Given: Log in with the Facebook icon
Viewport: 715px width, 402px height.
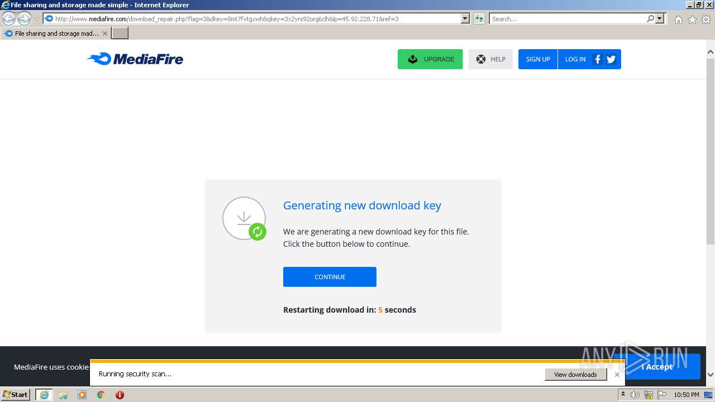Looking at the screenshot, I should tap(597, 59).
